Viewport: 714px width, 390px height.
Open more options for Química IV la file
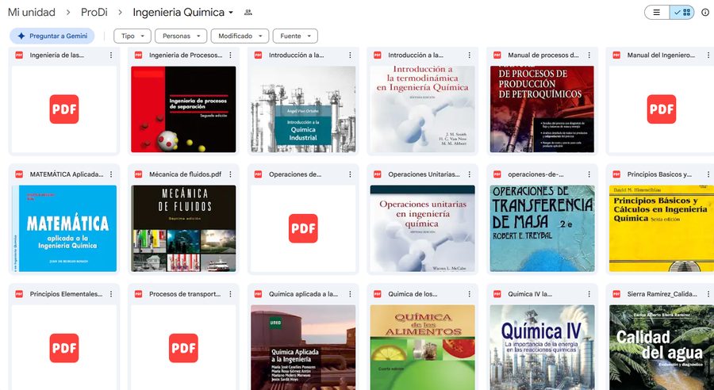tap(589, 294)
